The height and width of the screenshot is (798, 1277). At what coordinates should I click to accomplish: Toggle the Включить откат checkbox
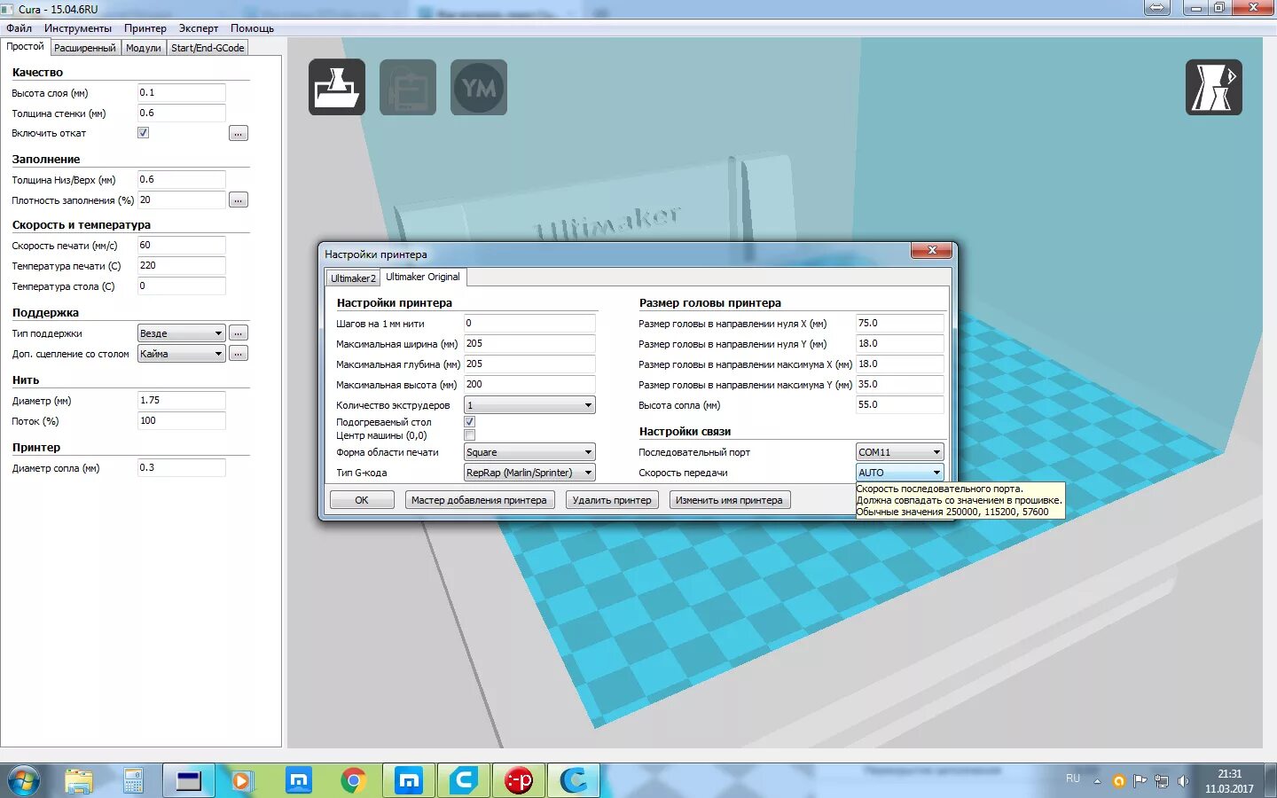pos(143,133)
